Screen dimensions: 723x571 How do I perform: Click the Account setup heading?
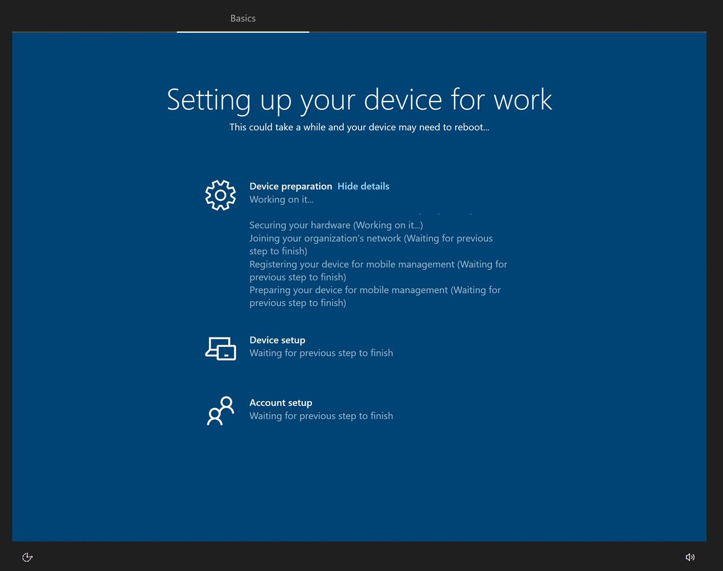tap(281, 403)
